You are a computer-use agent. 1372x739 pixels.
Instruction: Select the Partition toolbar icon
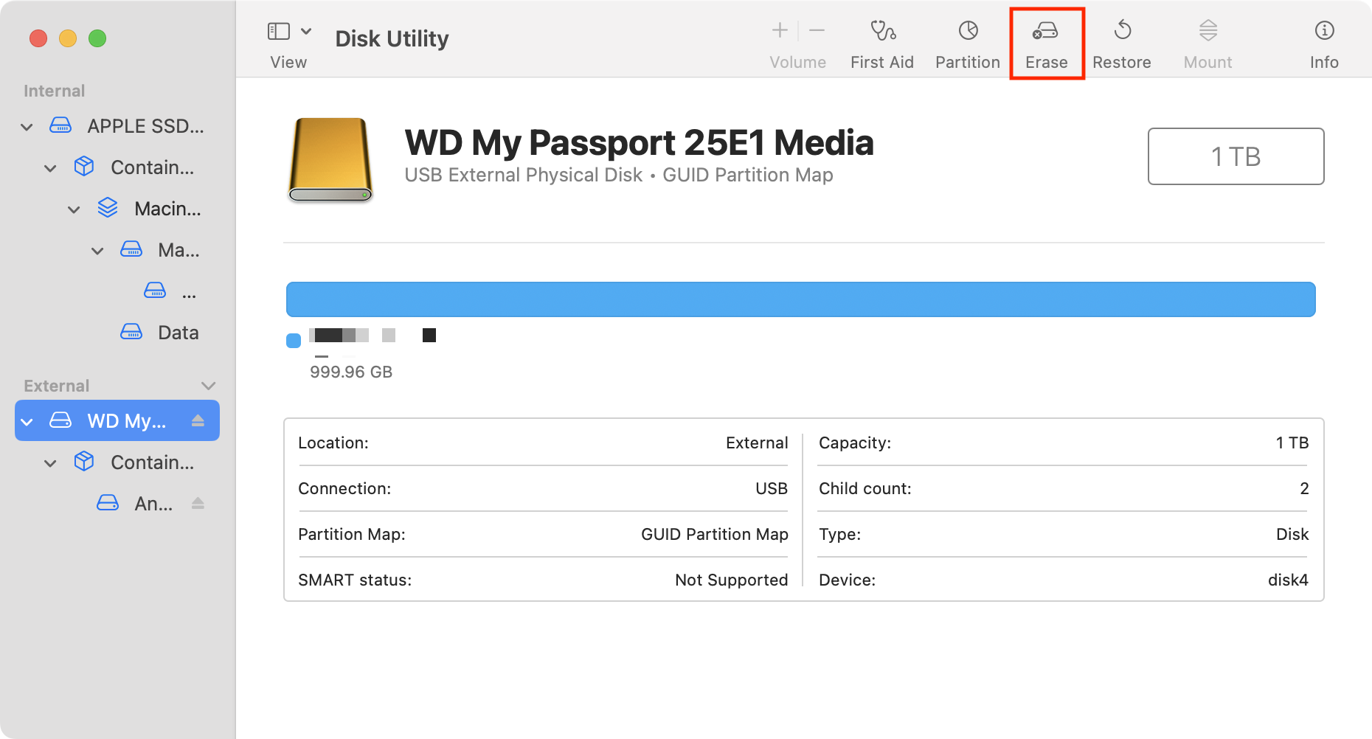pos(967,41)
